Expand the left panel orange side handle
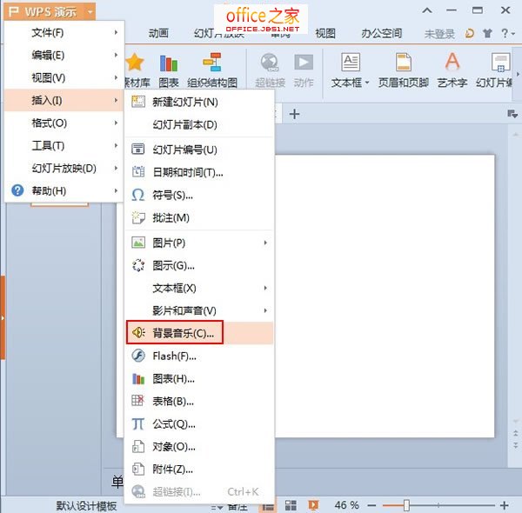 tap(3, 318)
